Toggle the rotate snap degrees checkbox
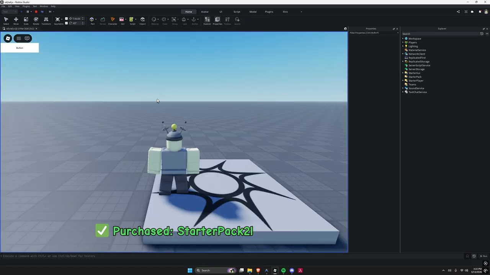 pos(66,23)
